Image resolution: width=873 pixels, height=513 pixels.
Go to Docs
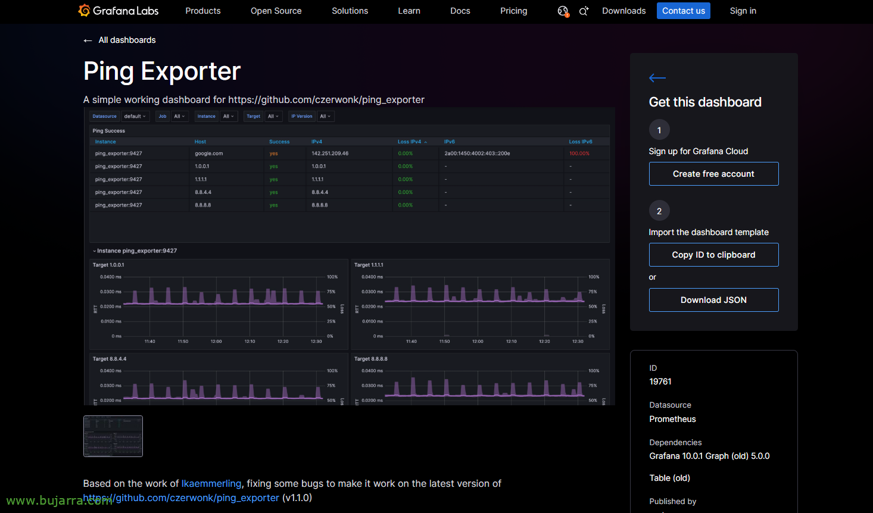[460, 11]
